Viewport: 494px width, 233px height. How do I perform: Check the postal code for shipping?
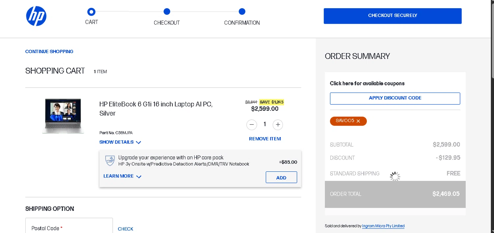click(125, 229)
